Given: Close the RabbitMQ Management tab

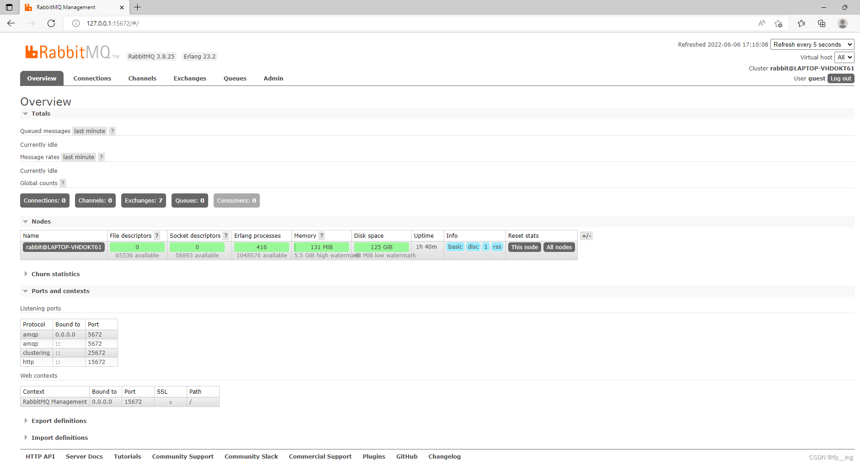Looking at the screenshot, I should (x=122, y=7).
